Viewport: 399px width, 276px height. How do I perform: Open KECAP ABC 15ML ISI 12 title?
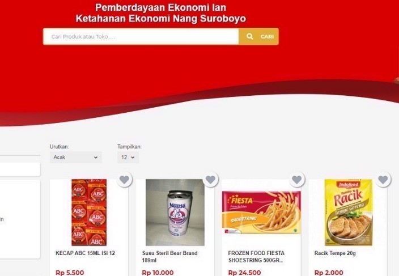pyautogui.click(x=85, y=253)
